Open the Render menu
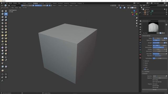Viewport: 168px width, 94px height. [x=10, y=3]
